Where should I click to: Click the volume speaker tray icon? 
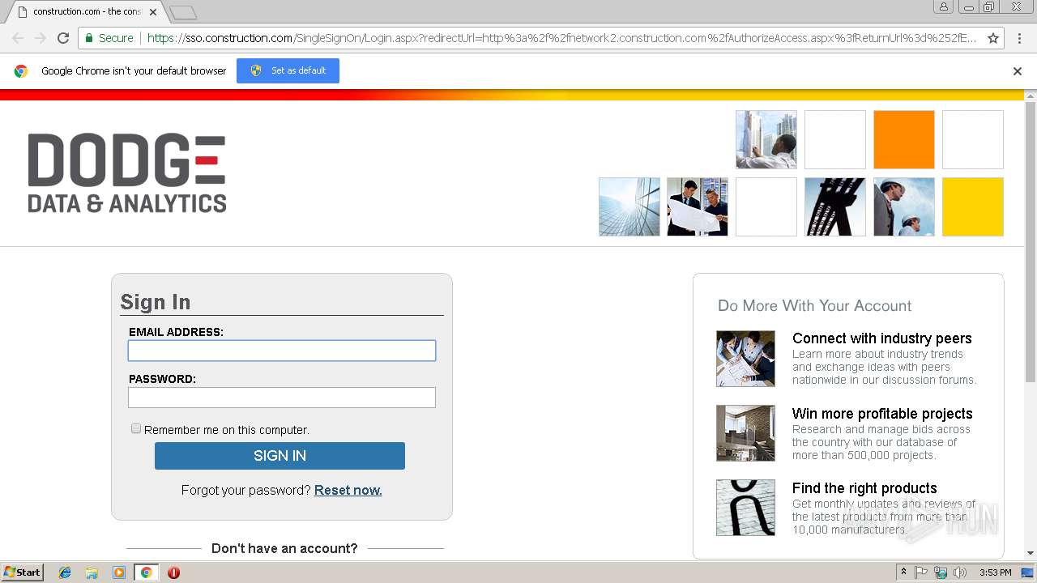960,572
